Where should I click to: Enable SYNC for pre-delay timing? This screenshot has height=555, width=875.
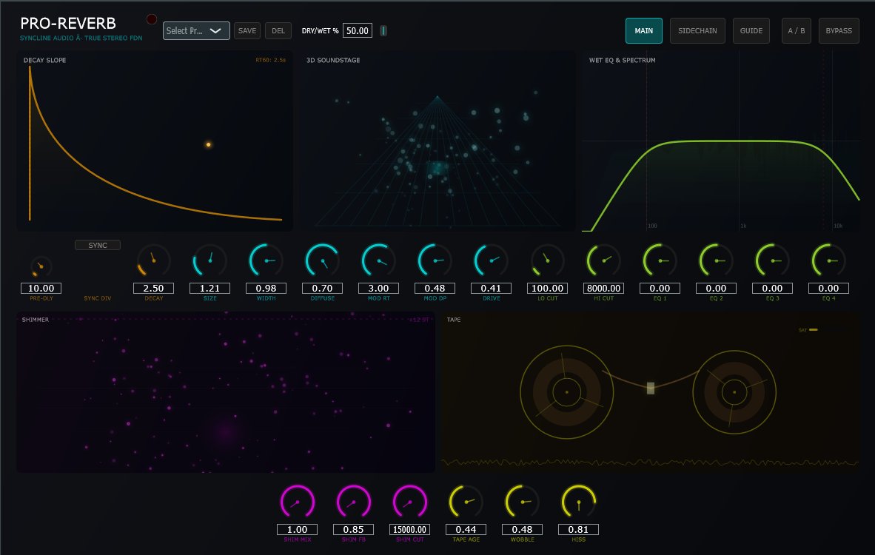[x=97, y=244]
